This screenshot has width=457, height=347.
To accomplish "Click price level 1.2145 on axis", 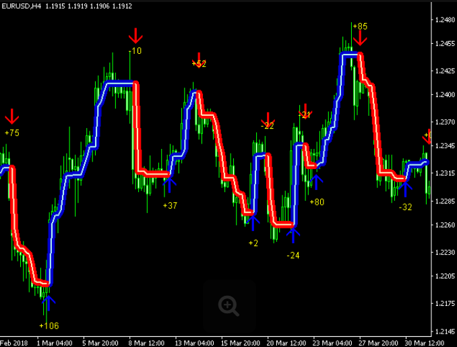I will click(445, 332).
